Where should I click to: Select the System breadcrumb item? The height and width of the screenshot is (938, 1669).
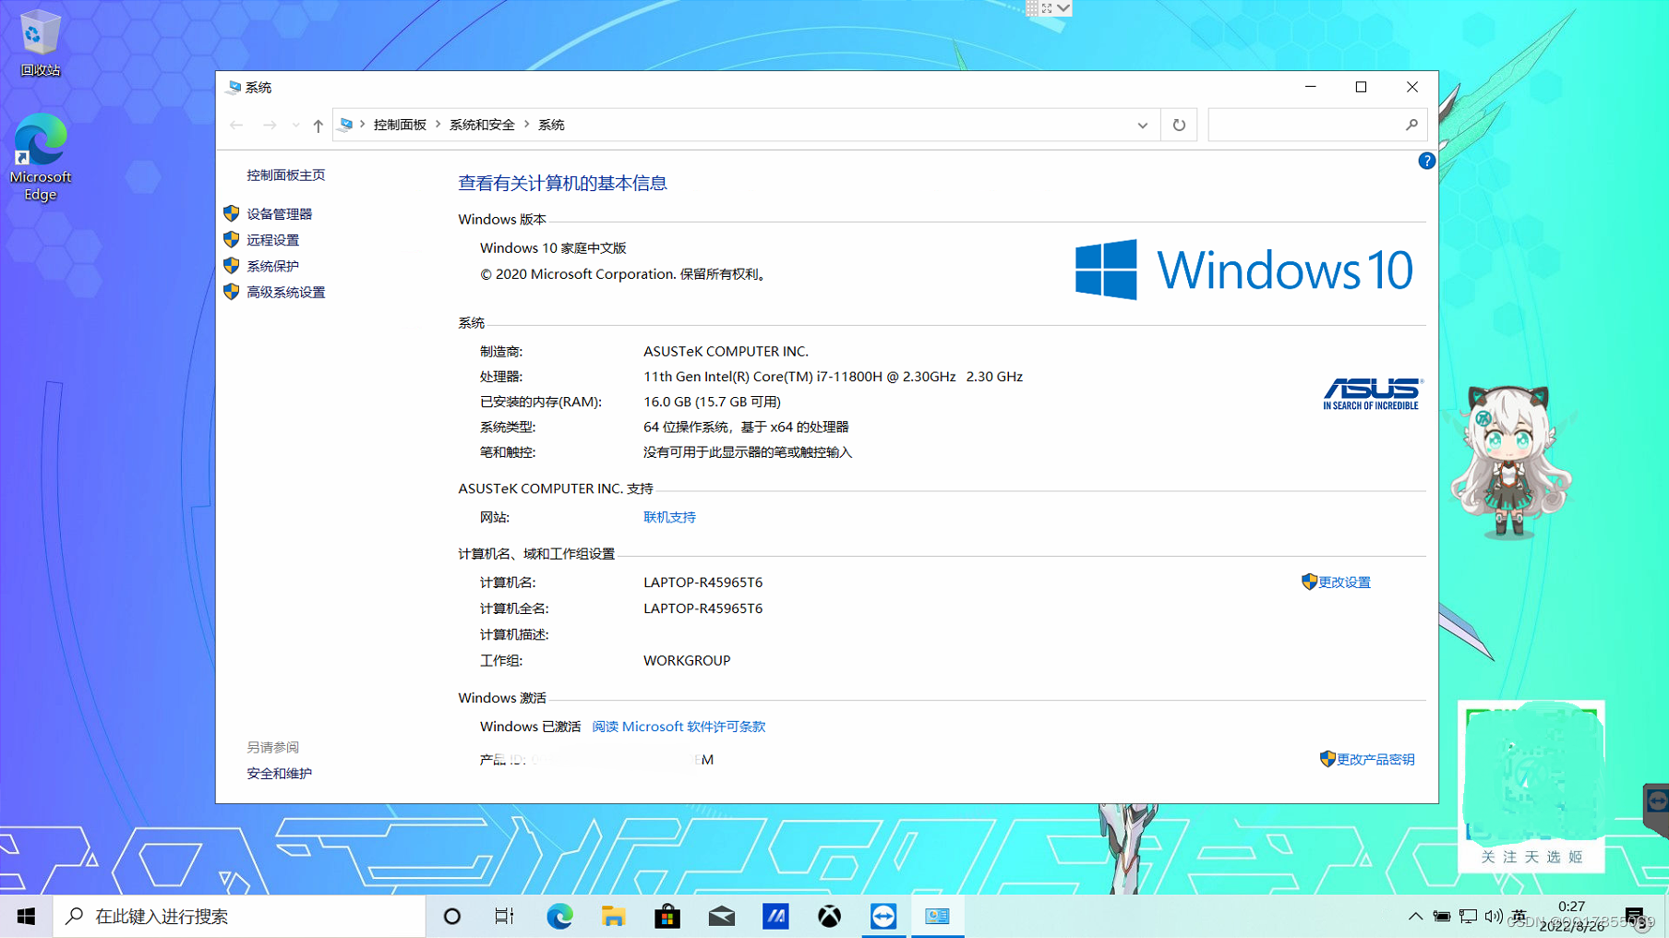[x=551, y=125]
